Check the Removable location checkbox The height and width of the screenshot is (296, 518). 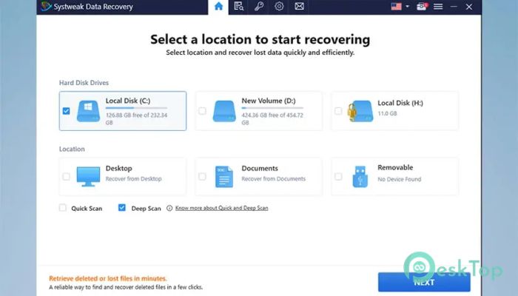click(x=338, y=176)
